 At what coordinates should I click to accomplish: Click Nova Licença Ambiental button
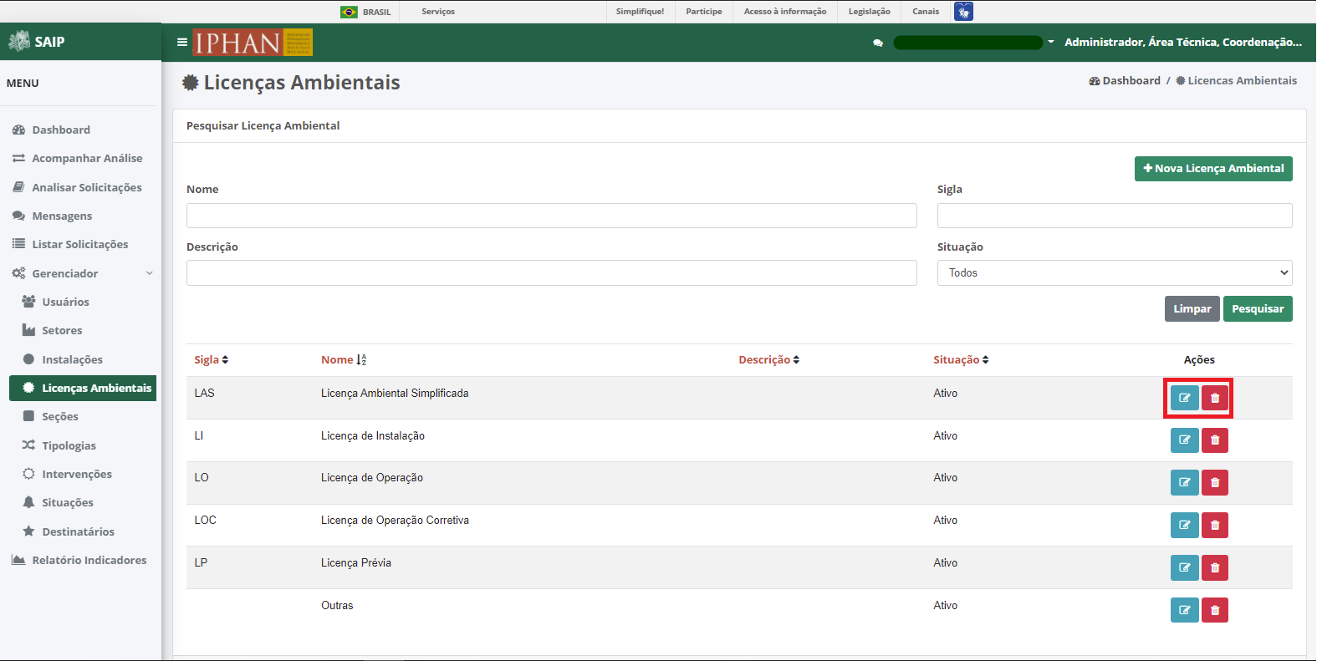click(1213, 168)
